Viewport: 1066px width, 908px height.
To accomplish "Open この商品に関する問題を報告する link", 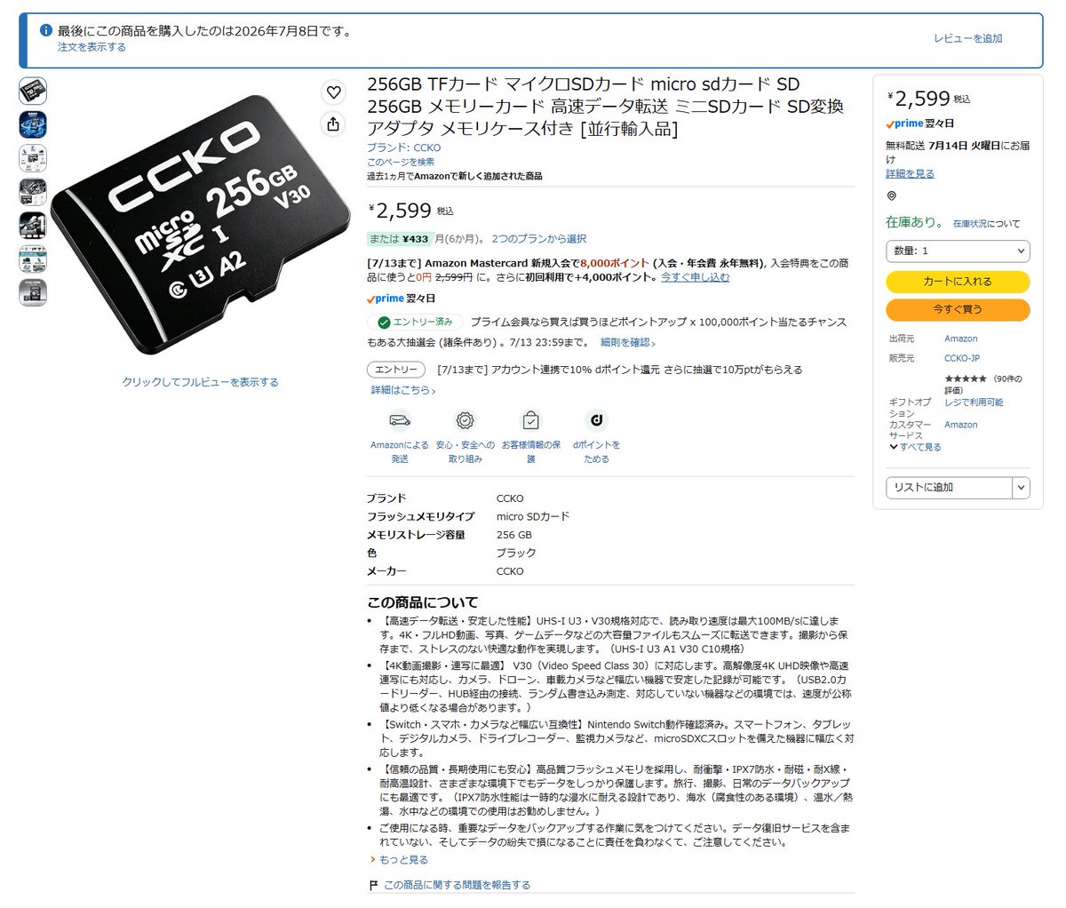I will pyautogui.click(x=457, y=885).
